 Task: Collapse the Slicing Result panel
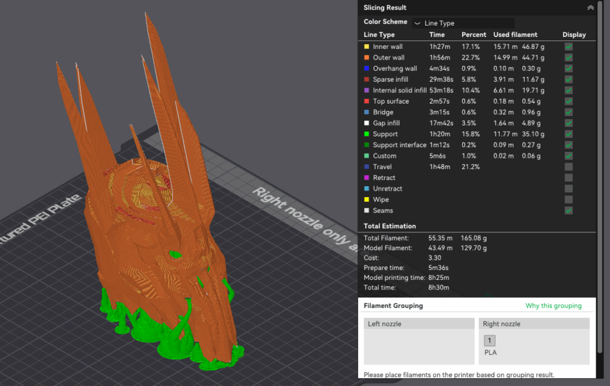pos(590,8)
